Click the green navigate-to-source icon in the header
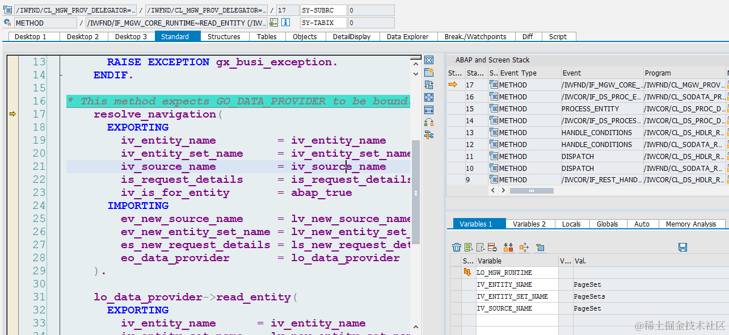The height and width of the screenshot is (335, 729). (x=274, y=23)
